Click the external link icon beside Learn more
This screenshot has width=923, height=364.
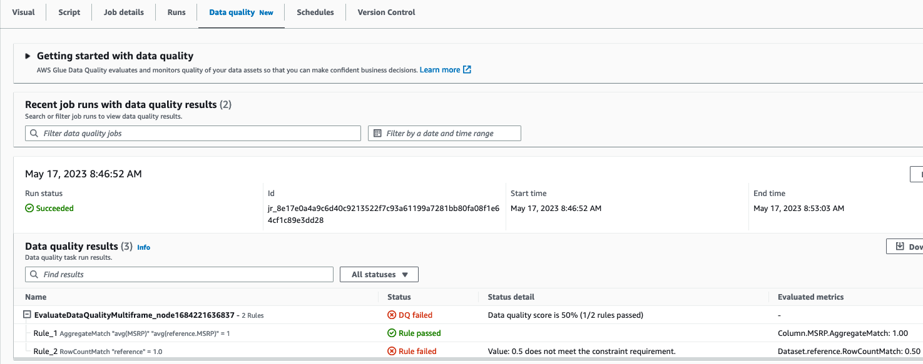coord(467,70)
